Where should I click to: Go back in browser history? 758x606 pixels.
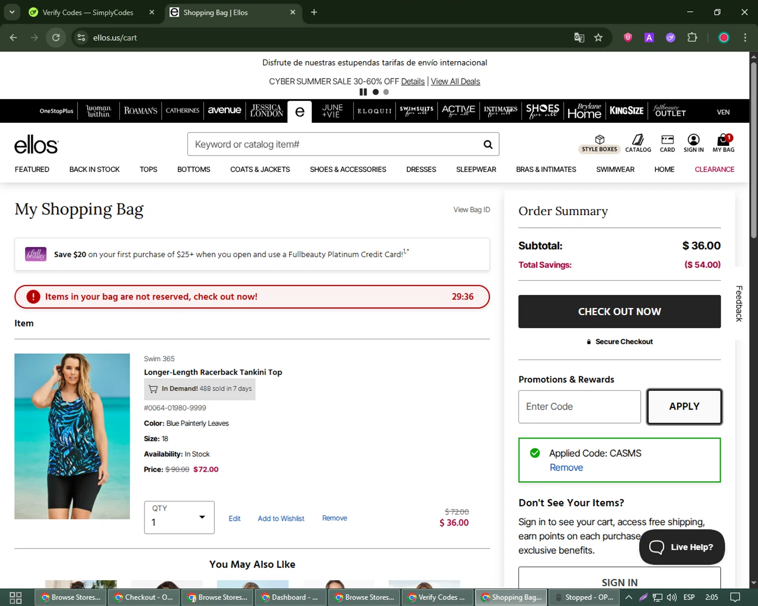point(14,37)
